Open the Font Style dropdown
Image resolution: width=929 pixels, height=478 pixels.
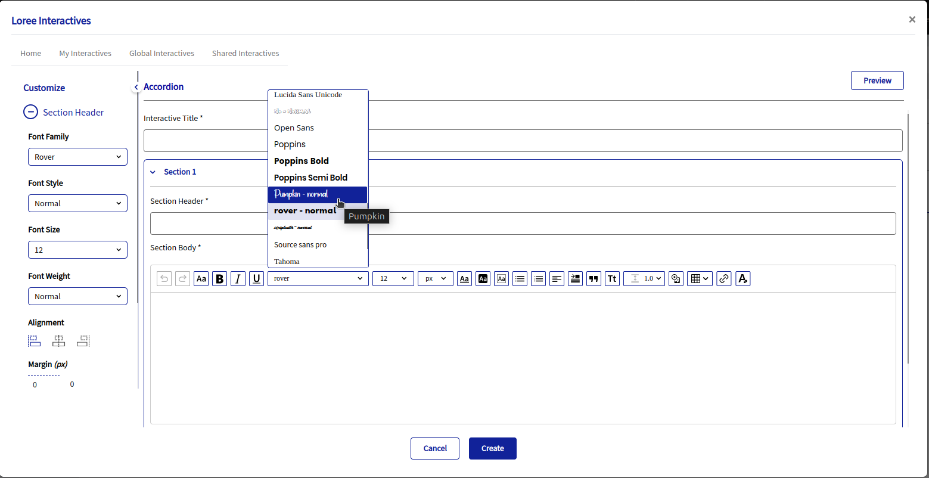(x=77, y=203)
